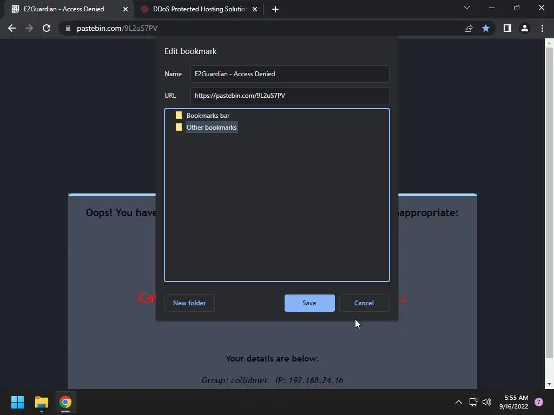
Task: Open the network status tray icon
Action: point(473,402)
